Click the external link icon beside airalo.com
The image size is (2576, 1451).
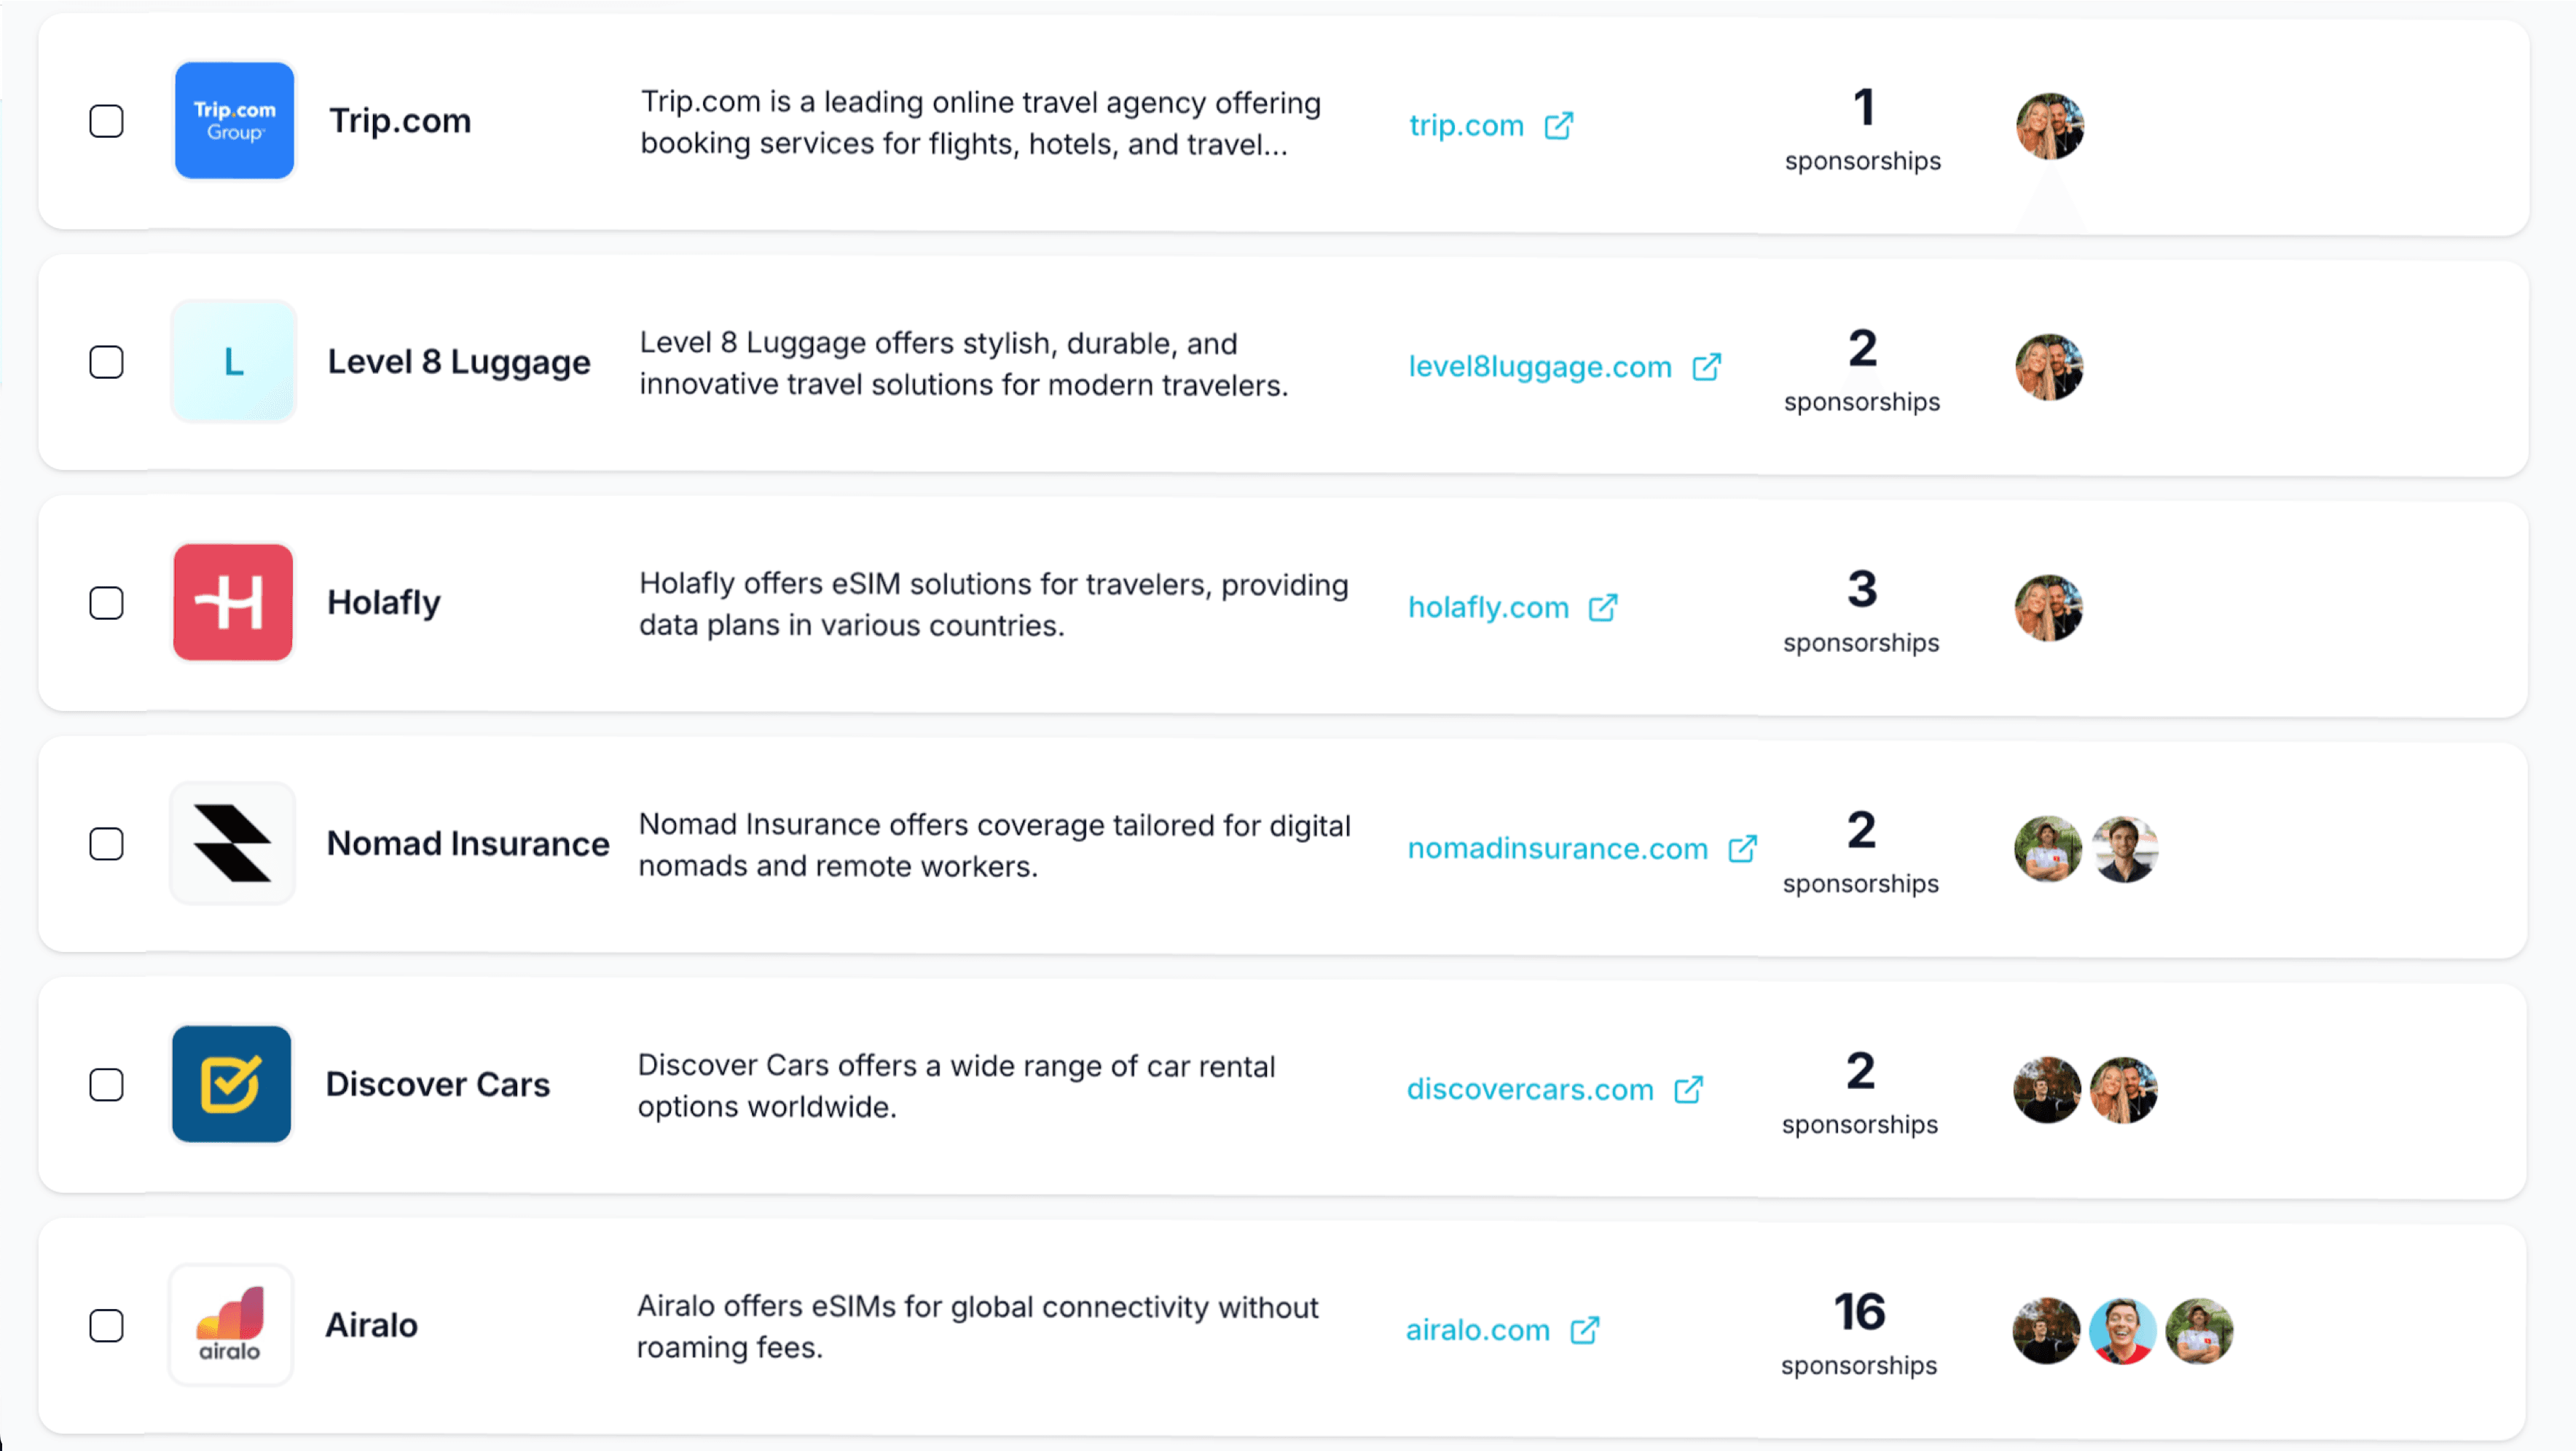1584,1331
